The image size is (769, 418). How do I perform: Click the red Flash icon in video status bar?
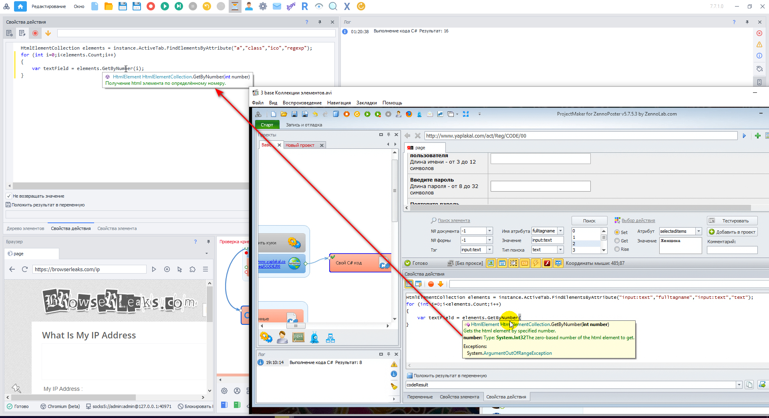point(547,263)
